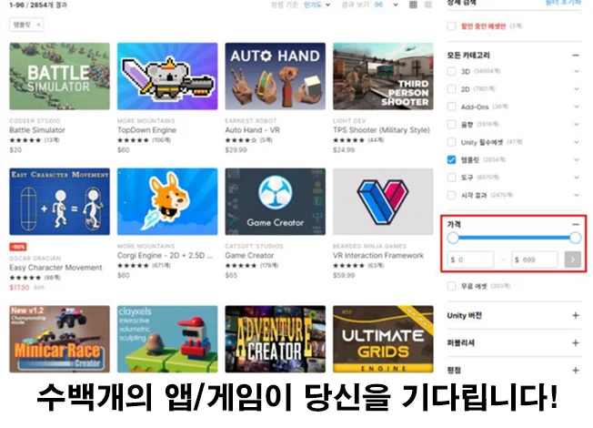The width and height of the screenshot is (593, 428).
Task: Open Corgi Engine - 2D + 2.5D title
Action: (166, 255)
